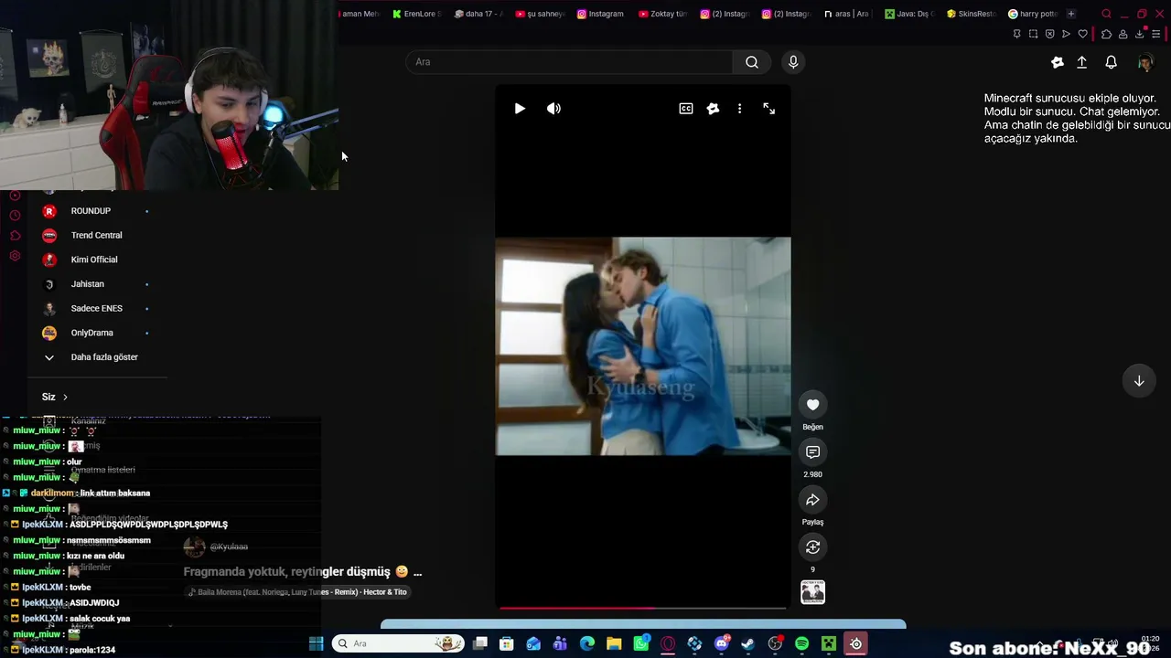Like the Short with the heart button
This screenshot has width=1171, height=658.
[812, 405]
